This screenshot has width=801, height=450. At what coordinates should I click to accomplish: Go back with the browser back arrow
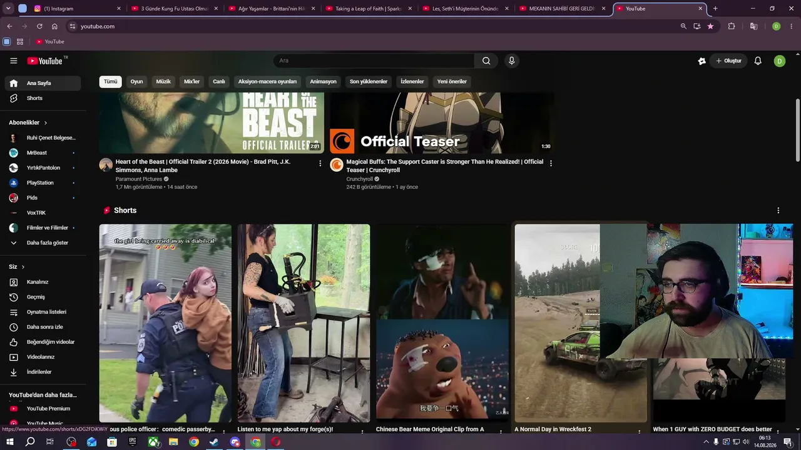[9, 26]
